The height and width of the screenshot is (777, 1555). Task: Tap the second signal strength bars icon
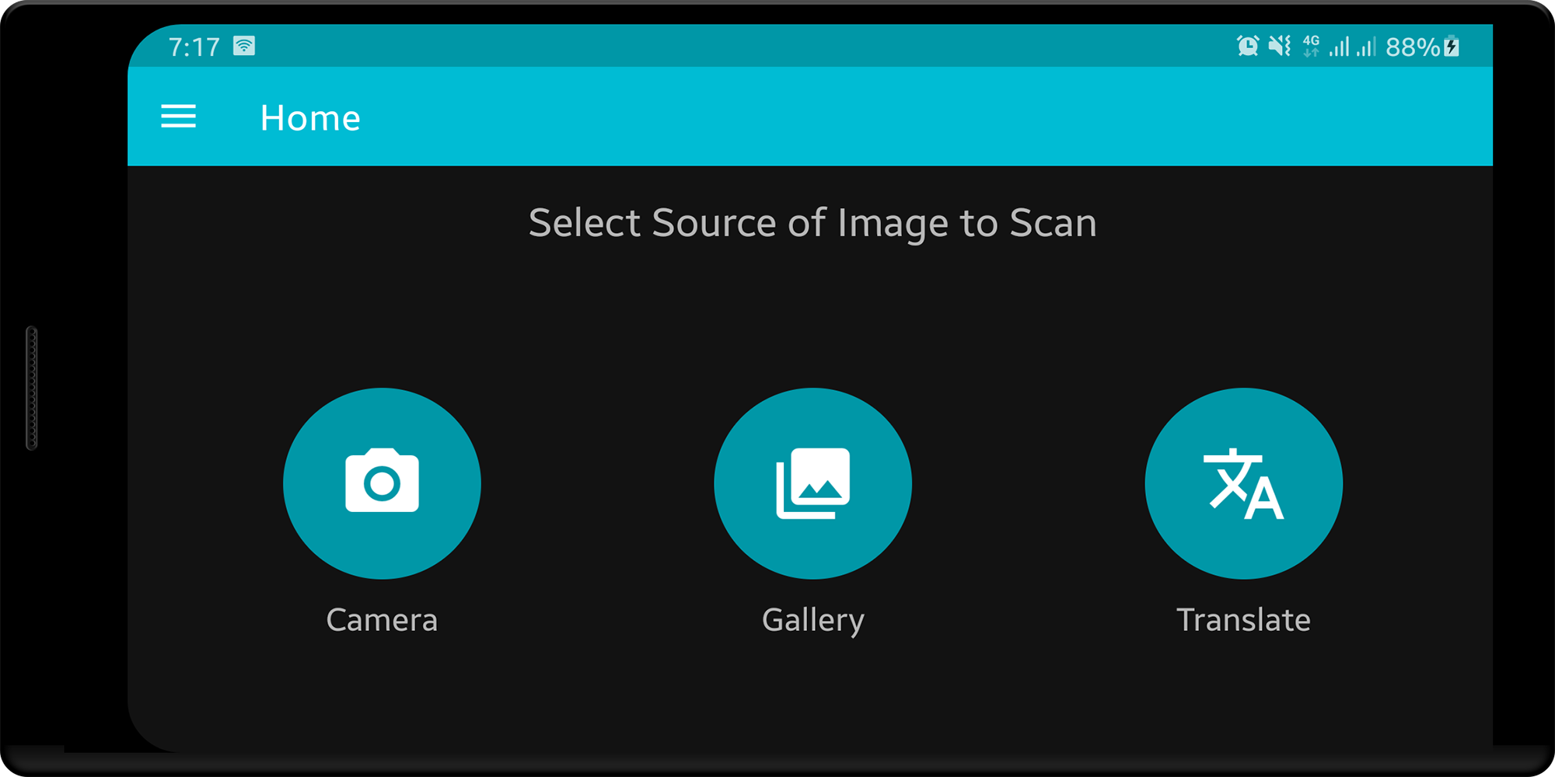[x=1366, y=47]
